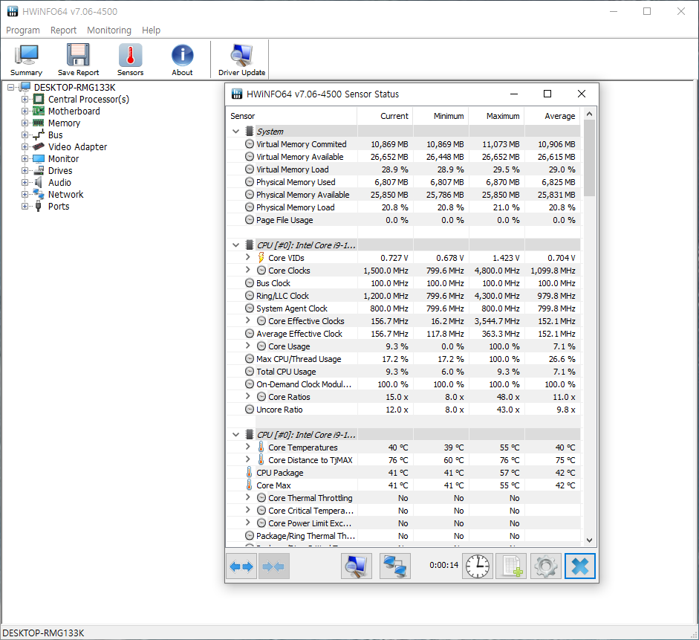Open the Program menu
The image size is (699, 640).
click(x=23, y=30)
